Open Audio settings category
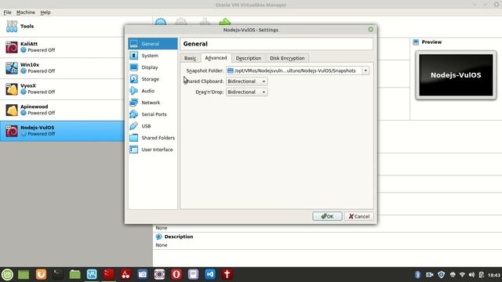Screen dimensions: 502x282 153,91
